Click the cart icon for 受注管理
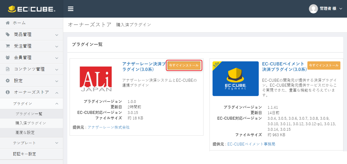The width and height of the screenshot is (347, 164). (8, 46)
